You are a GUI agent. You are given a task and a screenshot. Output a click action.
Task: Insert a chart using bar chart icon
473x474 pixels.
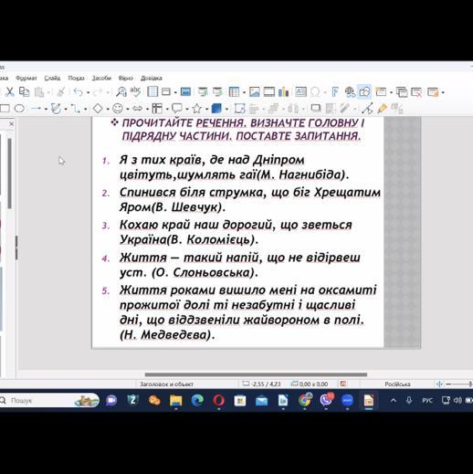point(283,91)
